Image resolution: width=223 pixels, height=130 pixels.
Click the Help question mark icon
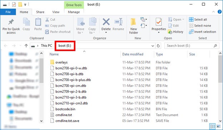click(x=219, y=12)
